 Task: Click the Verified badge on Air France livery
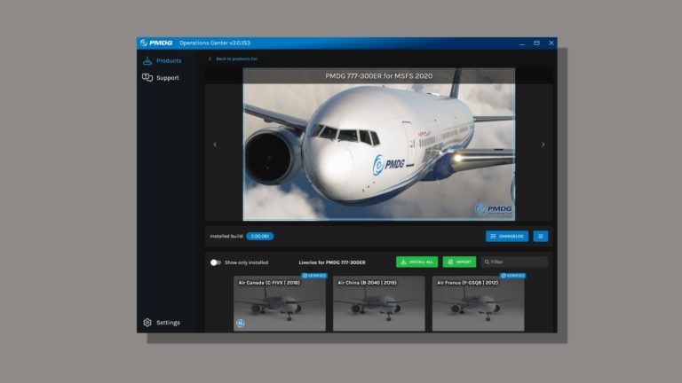point(513,276)
